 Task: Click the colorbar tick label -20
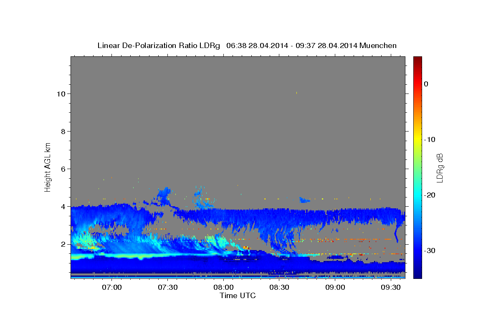(x=430, y=195)
